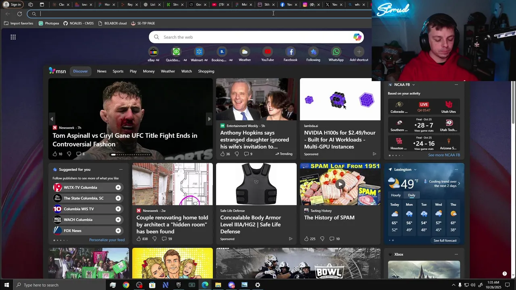Screen dimensions: 516x290
Task: Open the News tab on MSN
Action: [102, 71]
